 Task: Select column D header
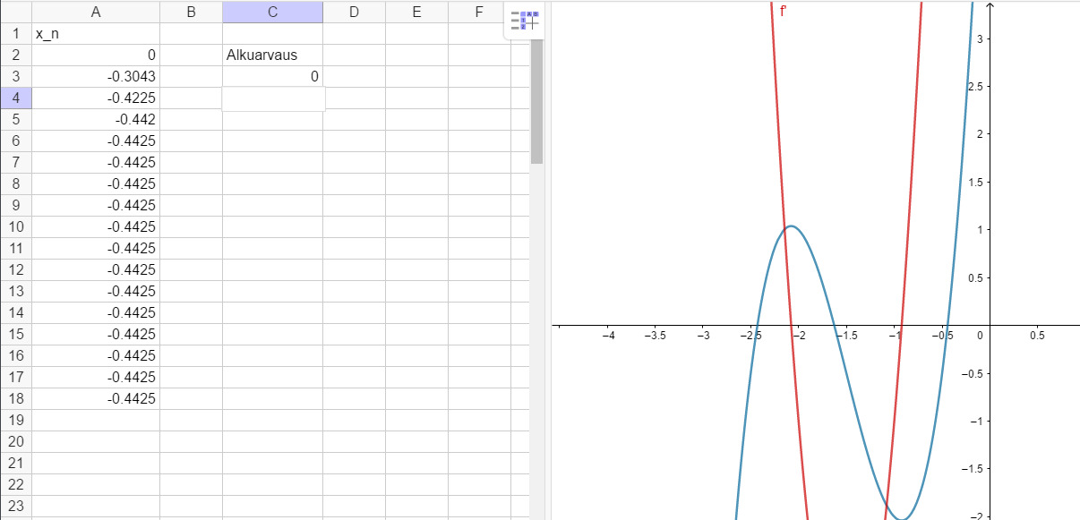[x=354, y=12]
